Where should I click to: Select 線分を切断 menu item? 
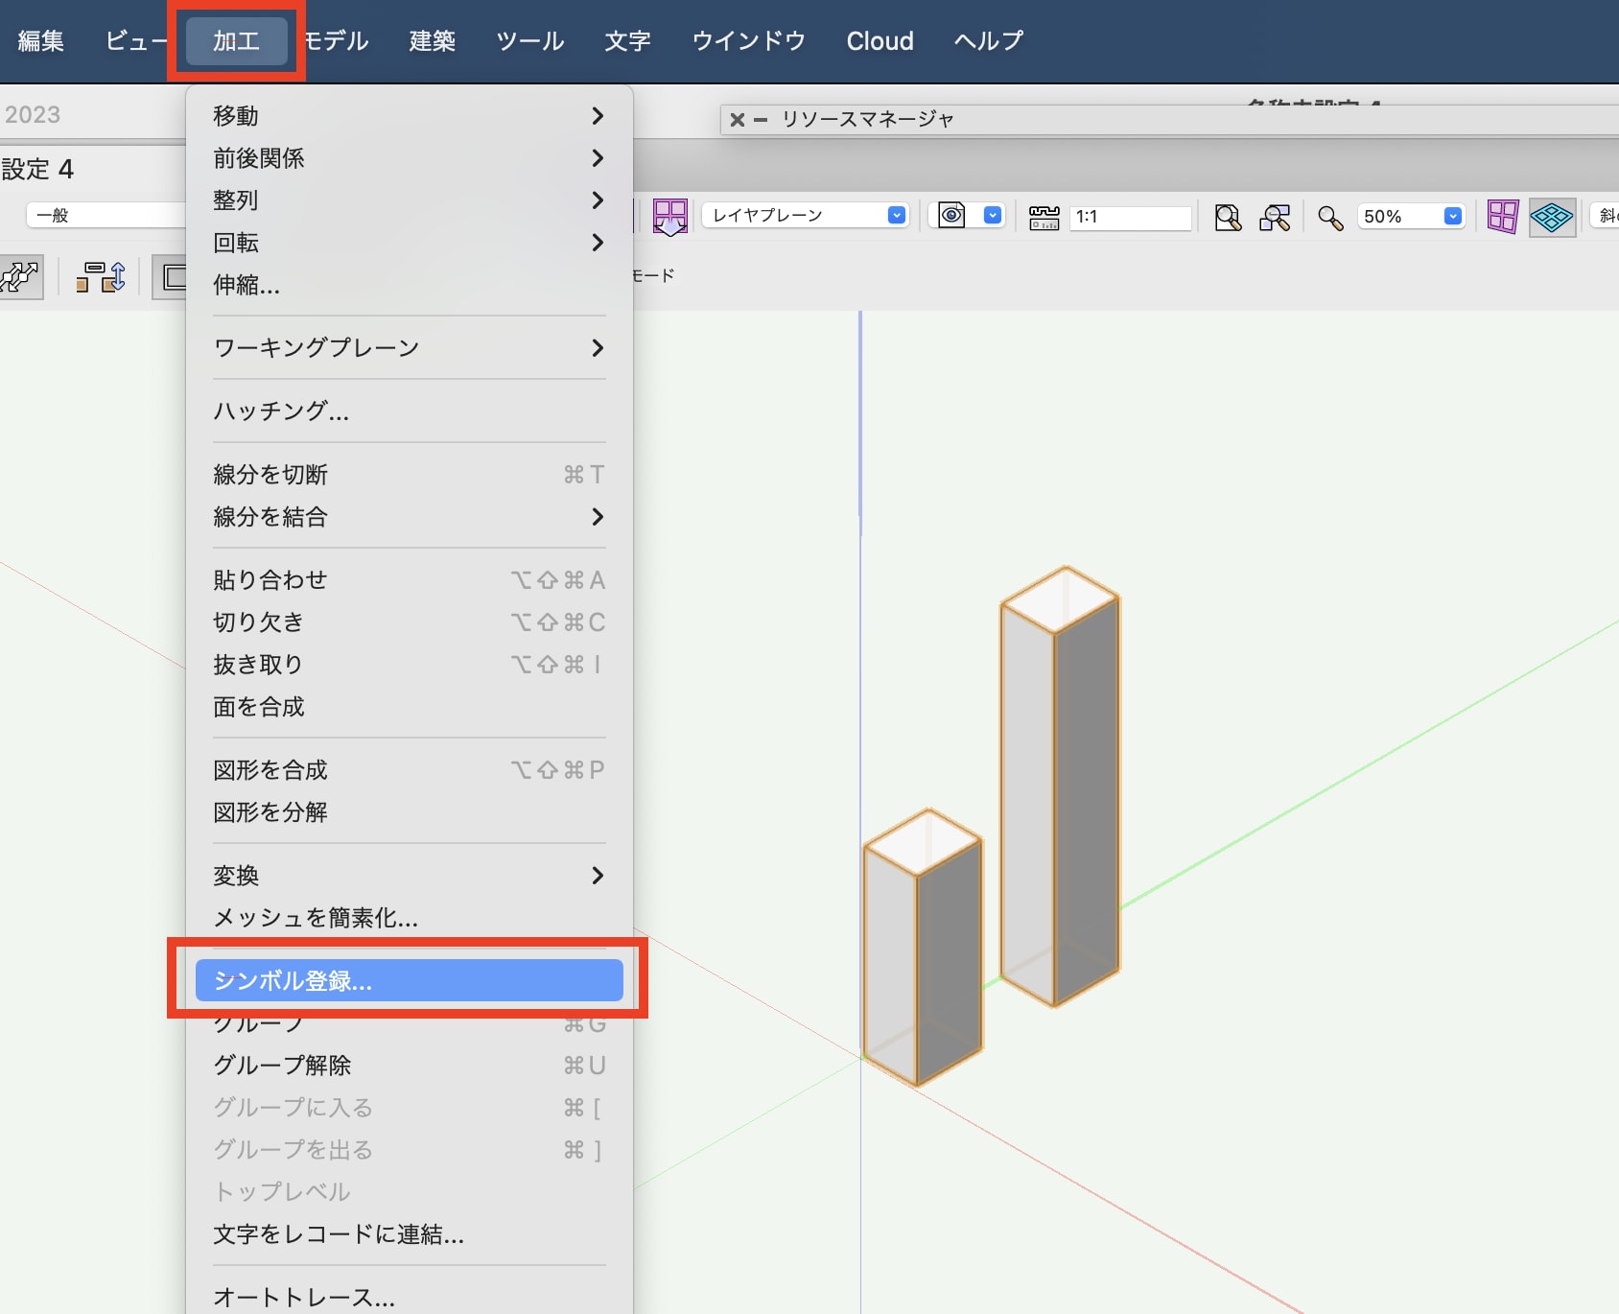coord(410,475)
